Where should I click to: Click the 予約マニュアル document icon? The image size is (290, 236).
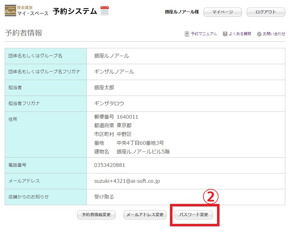click(x=187, y=34)
